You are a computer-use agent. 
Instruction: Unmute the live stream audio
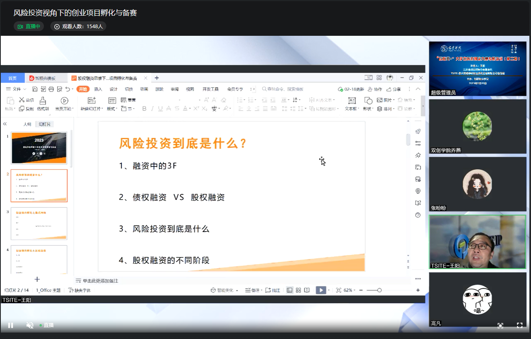29,325
